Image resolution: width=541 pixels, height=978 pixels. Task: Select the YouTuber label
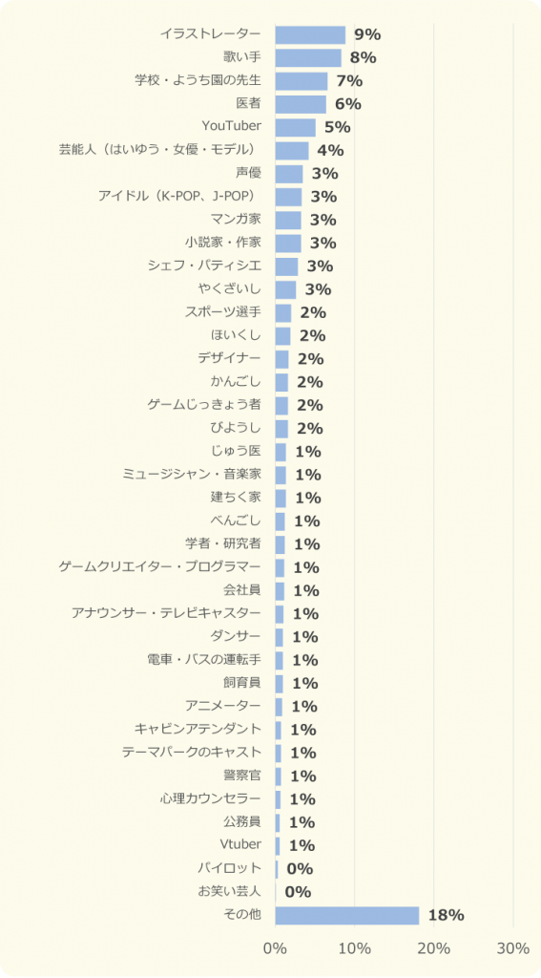[232, 127]
